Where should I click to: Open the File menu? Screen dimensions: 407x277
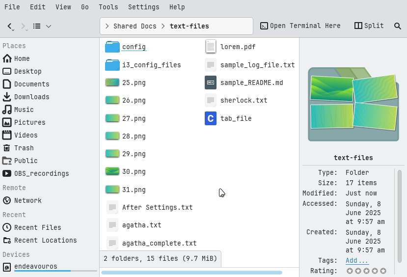(12, 7)
